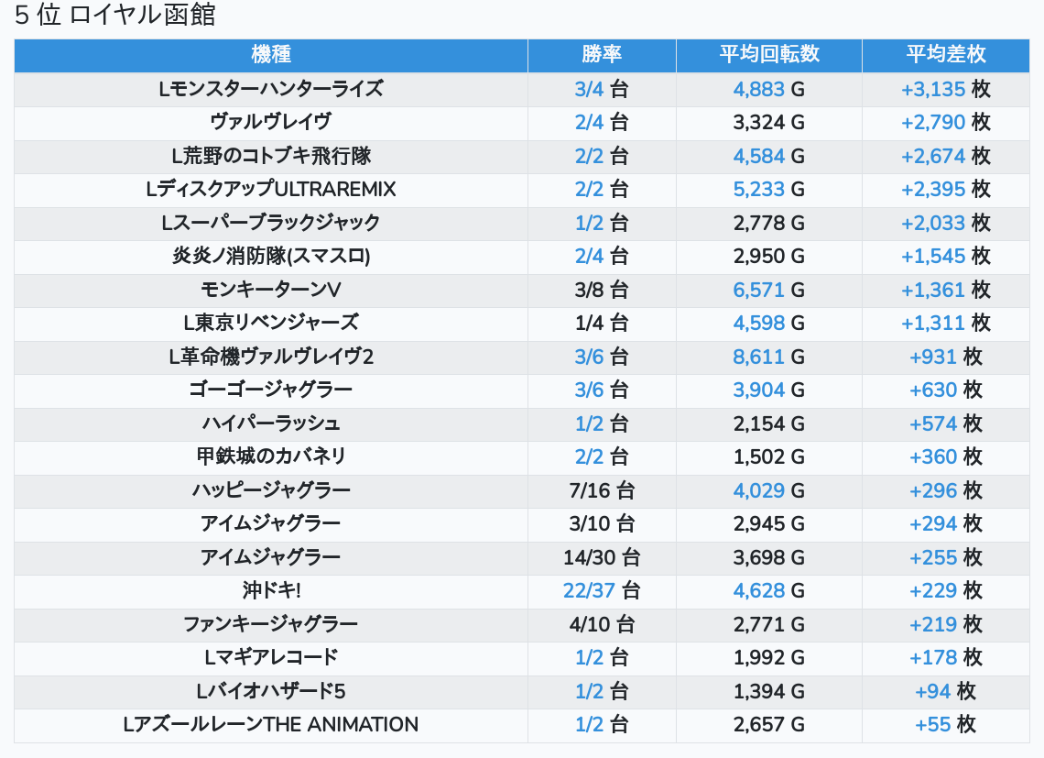The image size is (1044, 758).
Task: Select the 平均差枚 column header
Action: tap(945, 54)
